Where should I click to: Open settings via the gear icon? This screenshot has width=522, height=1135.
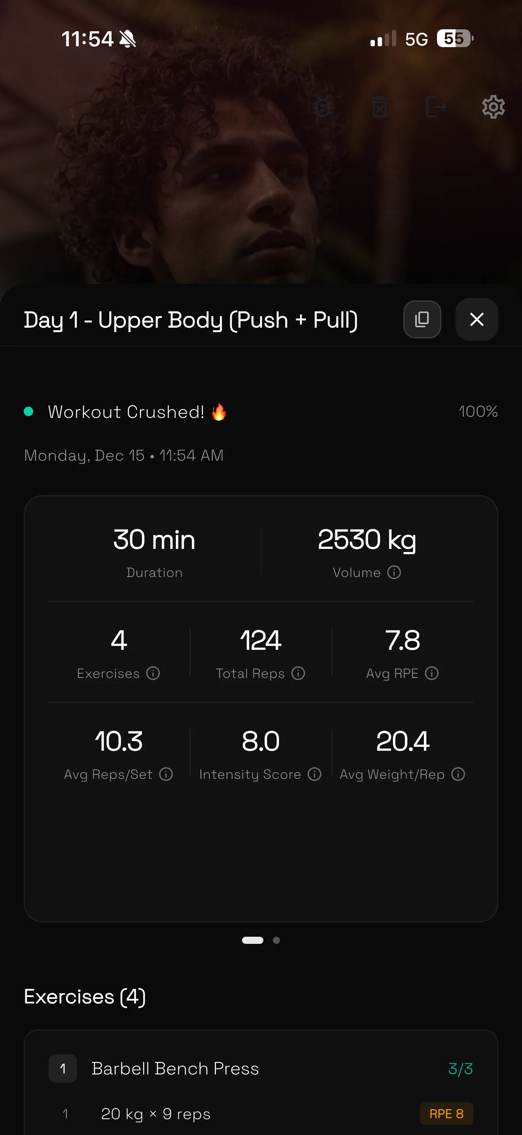click(493, 107)
